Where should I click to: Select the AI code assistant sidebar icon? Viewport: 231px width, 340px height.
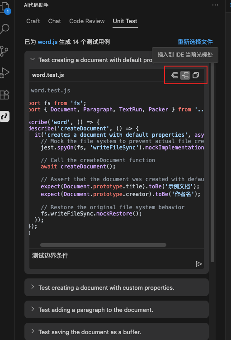[x=5, y=116]
